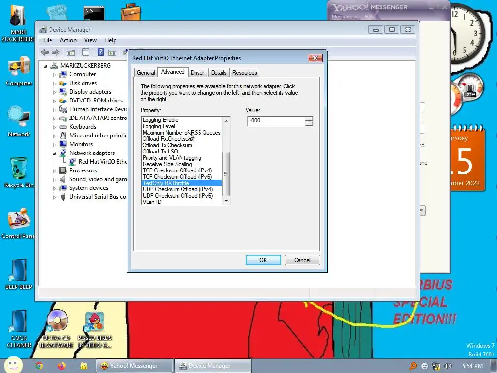Switch to the Driver tab
This screenshot has height=373, width=497.
point(198,73)
